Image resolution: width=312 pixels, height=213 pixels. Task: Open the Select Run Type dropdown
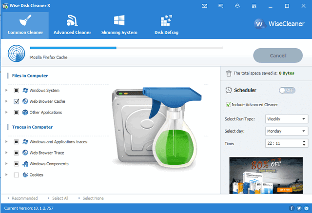pyautogui.click(x=286, y=119)
